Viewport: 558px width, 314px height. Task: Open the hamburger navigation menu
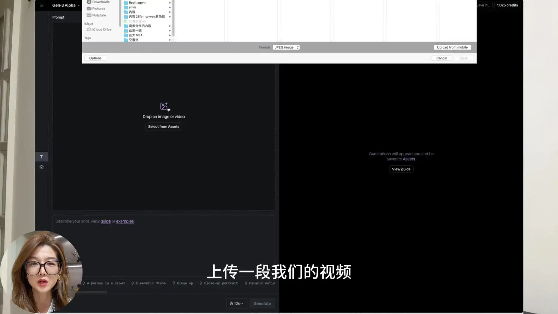(42, 5)
